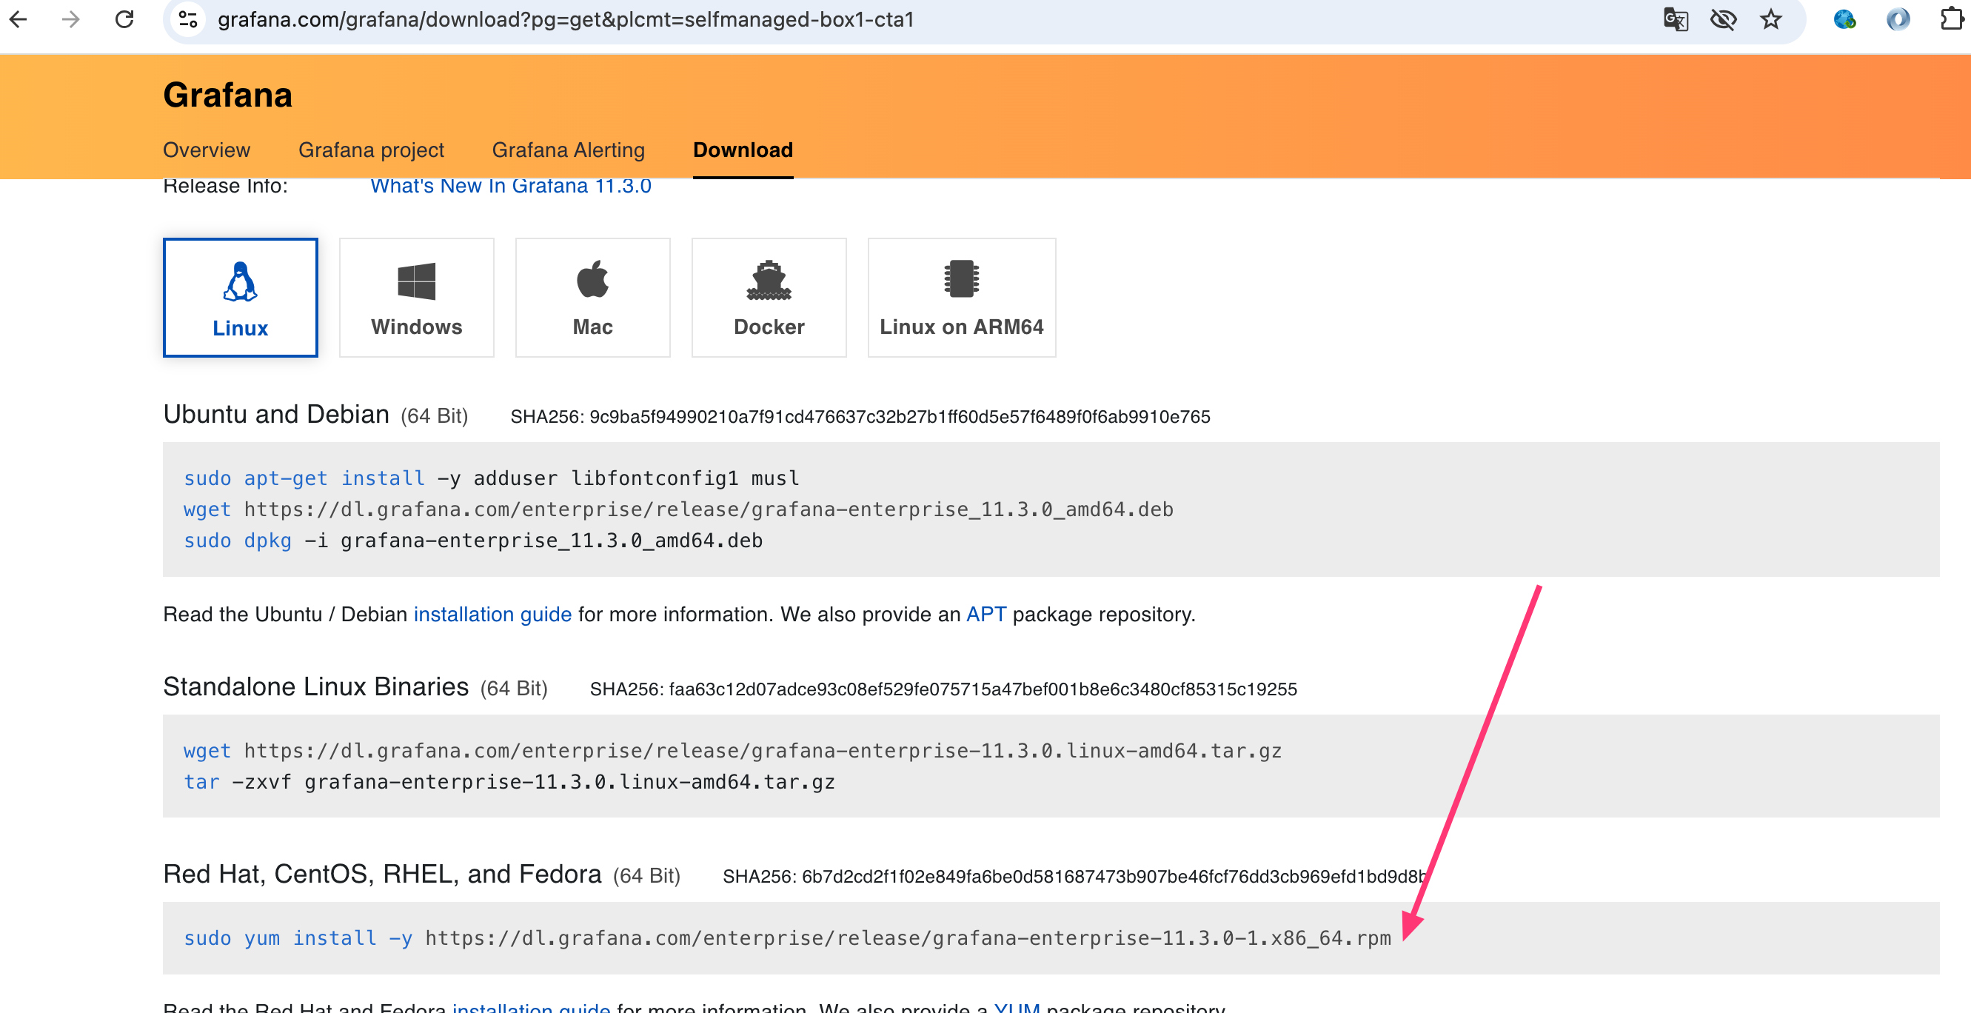This screenshot has width=1971, height=1013.
Task: Click the wget amd64.deb command line
Action: click(x=678, y=509)
